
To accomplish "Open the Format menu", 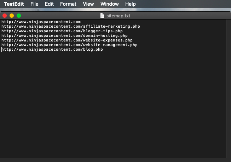I will 68,4.
